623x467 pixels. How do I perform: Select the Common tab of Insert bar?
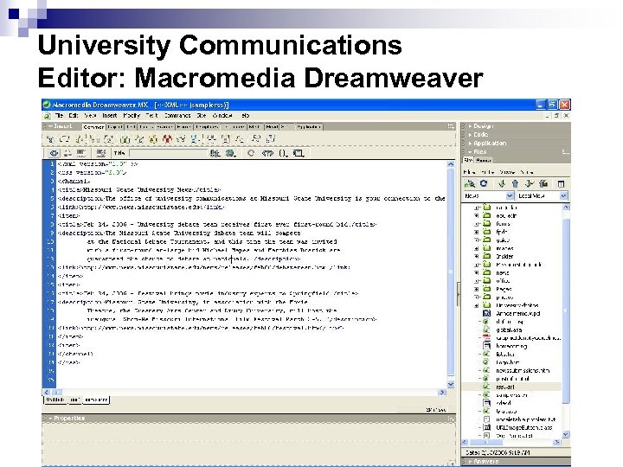93,127
